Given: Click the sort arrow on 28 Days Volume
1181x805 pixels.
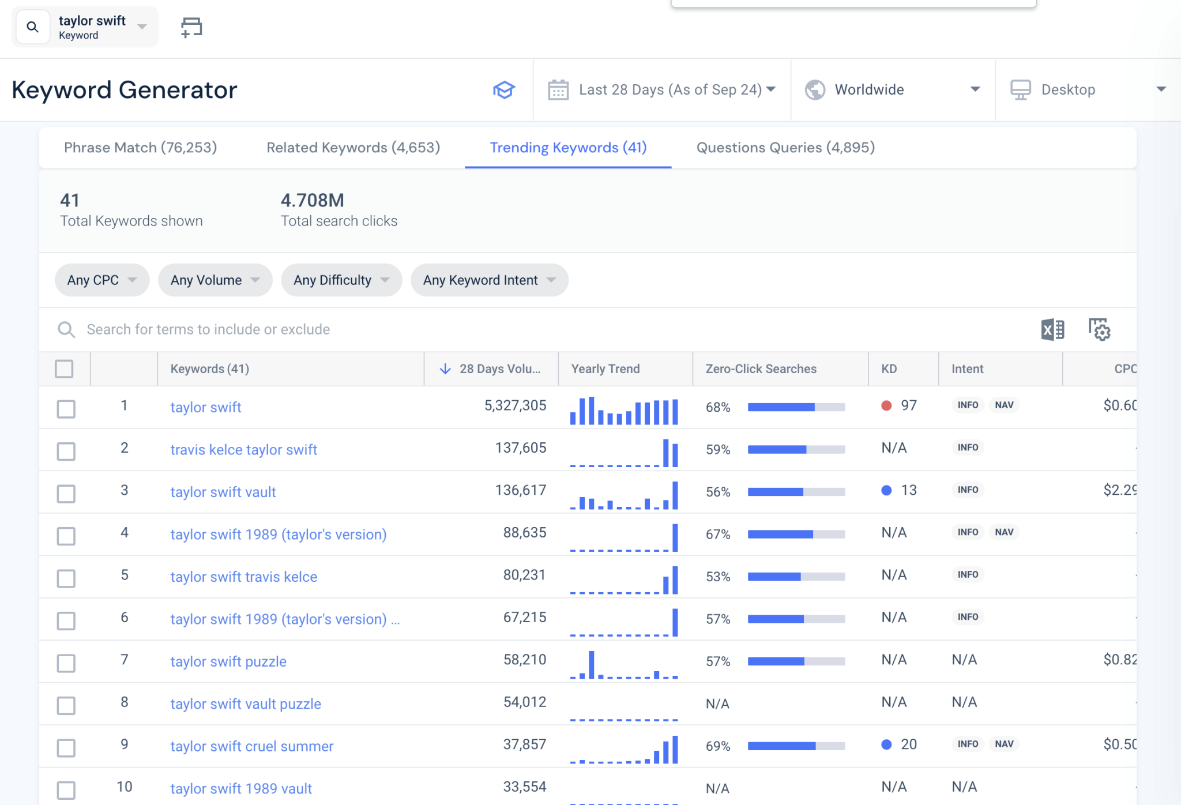Looking at the screenshot, I should click(445, 369).
